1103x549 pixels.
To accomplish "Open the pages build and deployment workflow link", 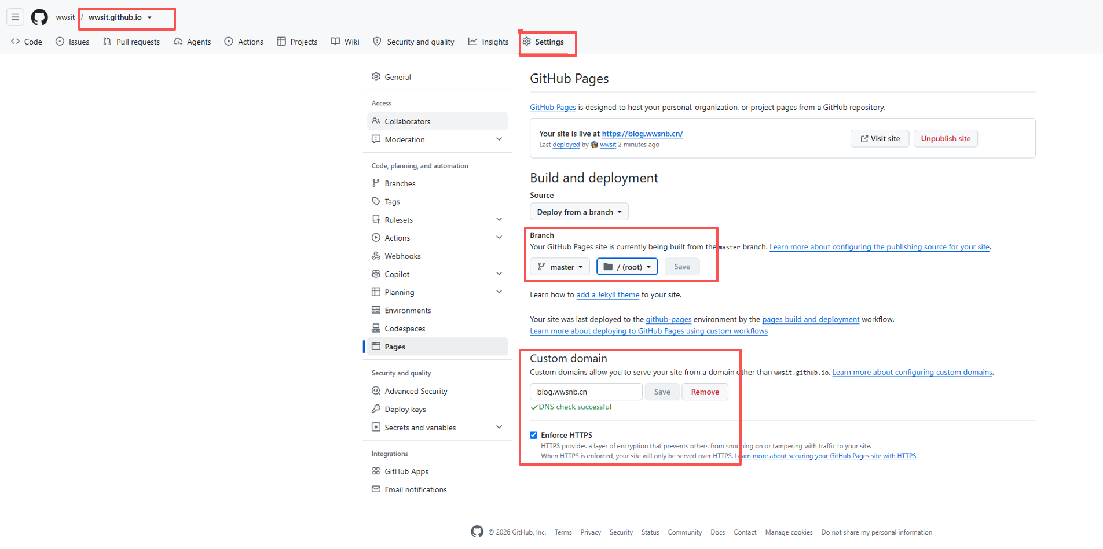I will [x=811, y=319].
